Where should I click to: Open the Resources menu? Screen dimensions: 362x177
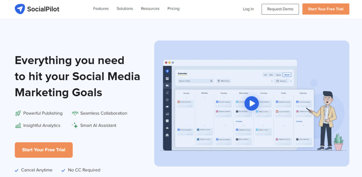coord(150,9)
